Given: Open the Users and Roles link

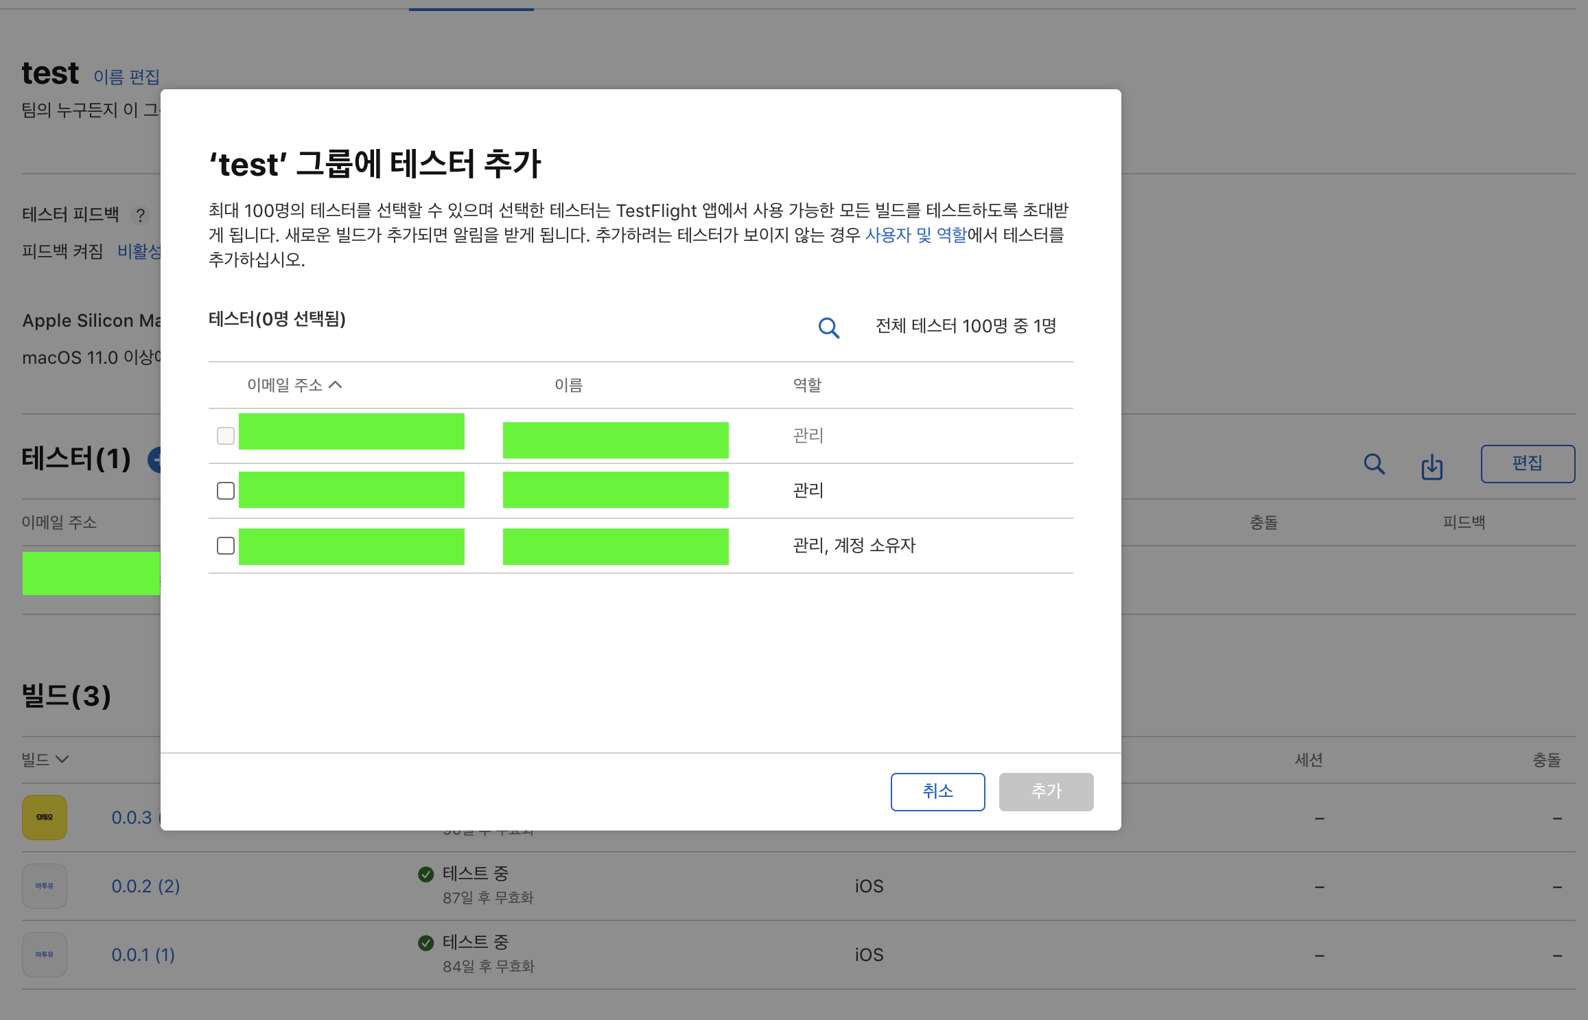Looking at the screenshot, I should point(915,235).
